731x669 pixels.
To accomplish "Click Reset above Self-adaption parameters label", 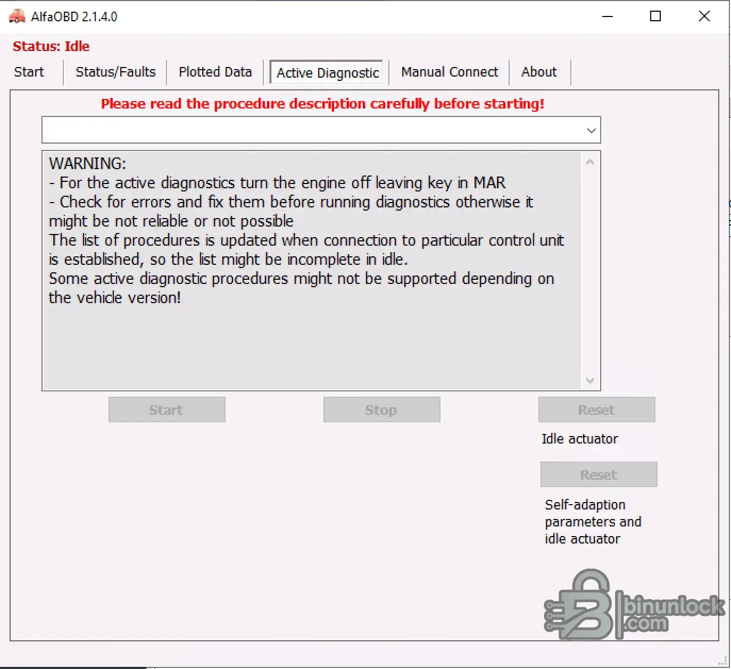I will tap(599, 474).
